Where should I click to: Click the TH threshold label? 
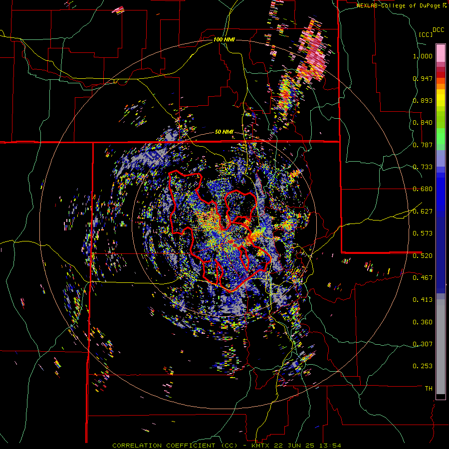coord(429,389)
